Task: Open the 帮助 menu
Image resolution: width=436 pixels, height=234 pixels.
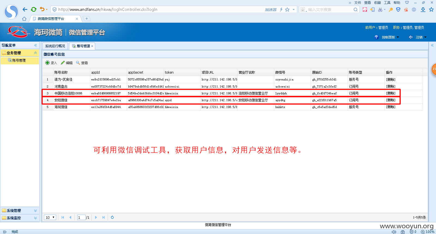Action: pyautogui.click(x=397, y=3)
